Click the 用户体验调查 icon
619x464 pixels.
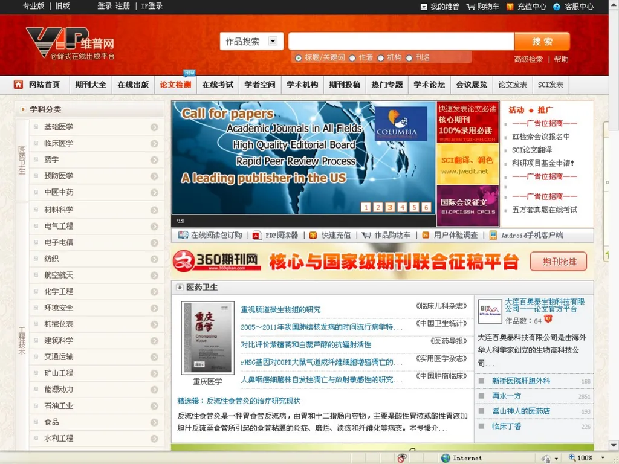(426, 235)
